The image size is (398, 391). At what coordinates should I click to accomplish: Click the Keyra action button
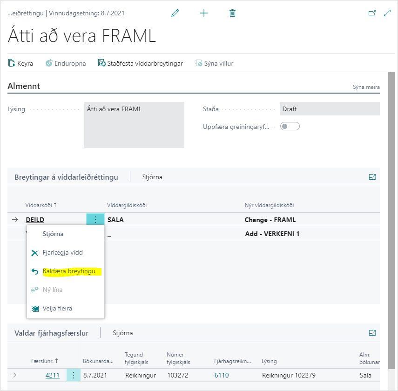[21, 63]
